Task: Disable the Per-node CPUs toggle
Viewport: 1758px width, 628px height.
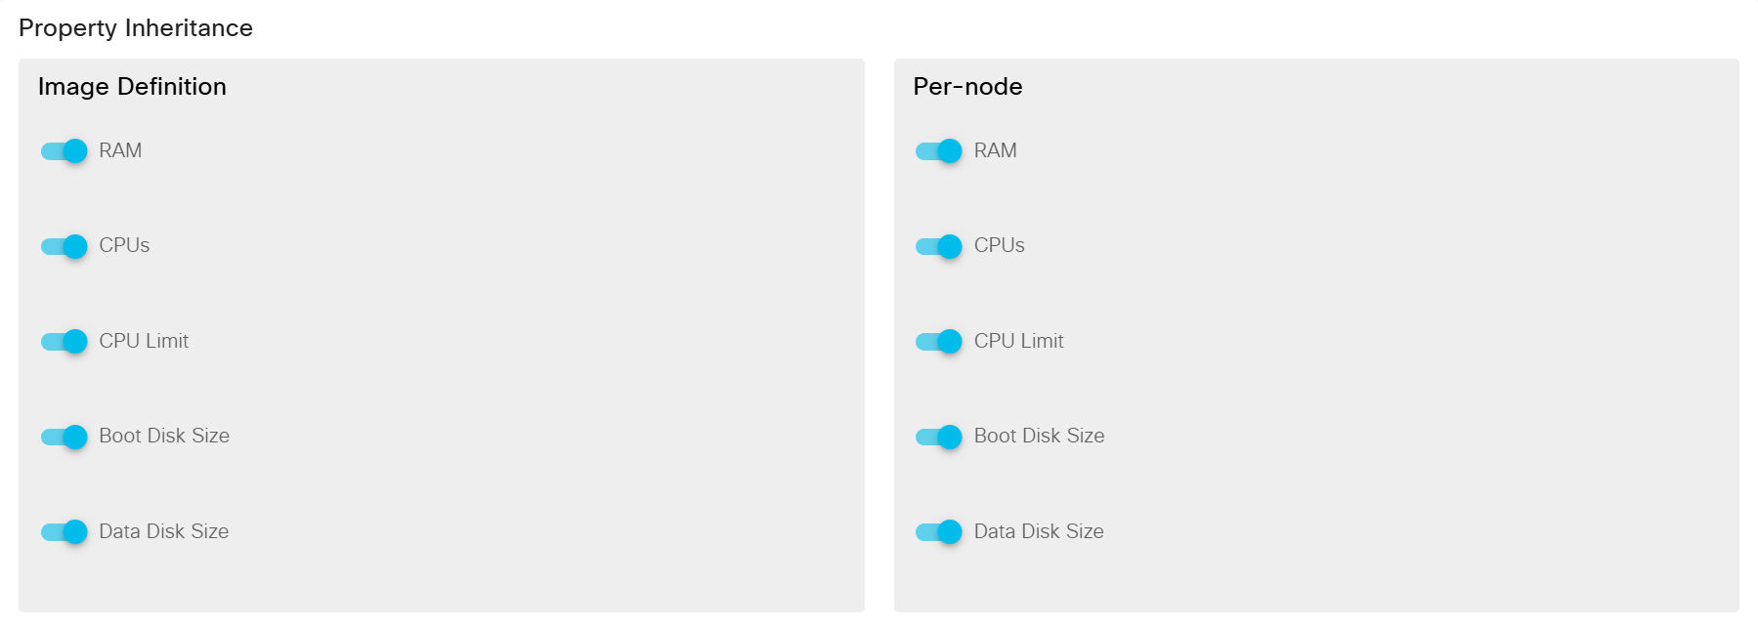Action: [938, 246]
